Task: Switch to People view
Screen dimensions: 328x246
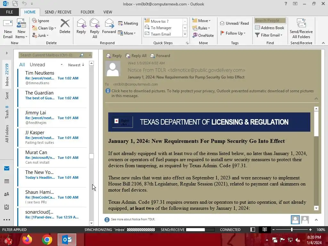Action: click(x=7, y=194)
